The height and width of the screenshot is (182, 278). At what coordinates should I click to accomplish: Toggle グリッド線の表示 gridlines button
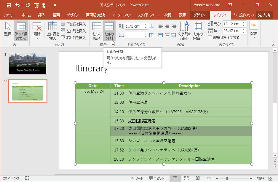(x=21, y=31)
